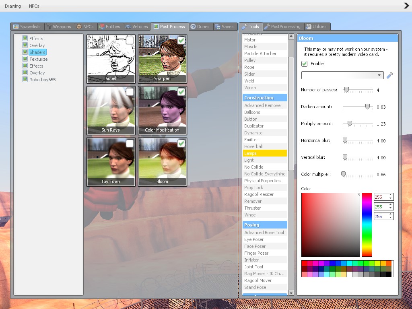412x309 pixels.
Task: Uncheck the Color Modification checkbox
Action: pyautogui.click(x=181, y=92)
